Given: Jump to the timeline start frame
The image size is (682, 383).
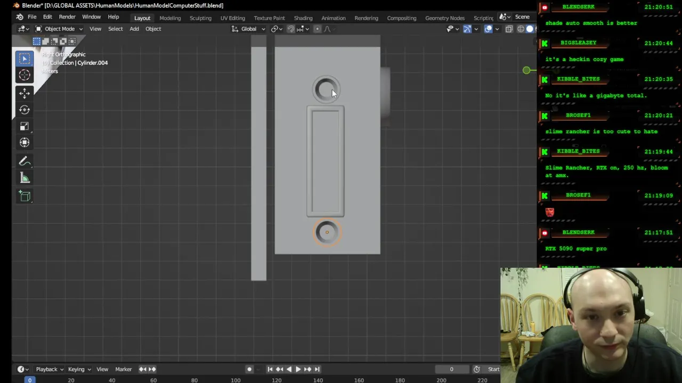Looking at the screenshot, I should coord(270,369).
